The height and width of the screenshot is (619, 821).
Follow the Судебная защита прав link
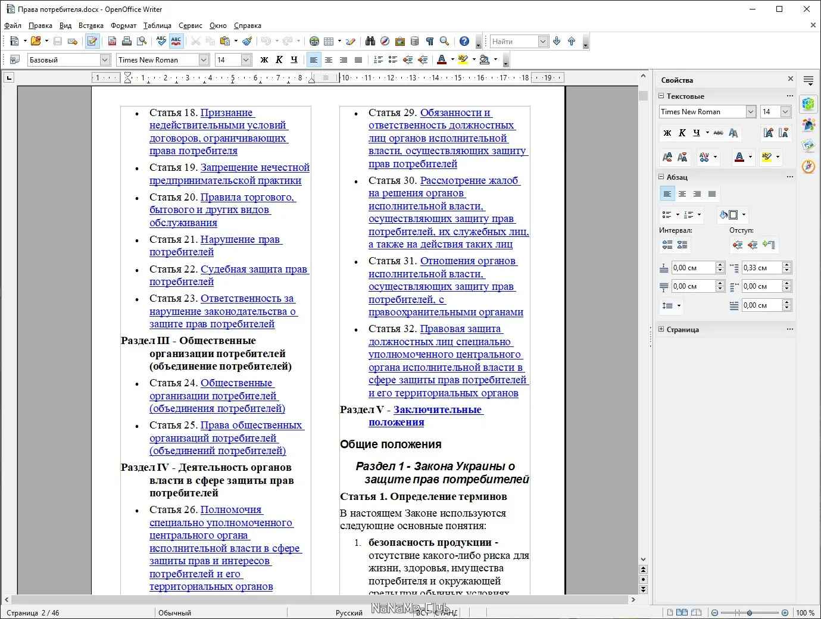254,269
